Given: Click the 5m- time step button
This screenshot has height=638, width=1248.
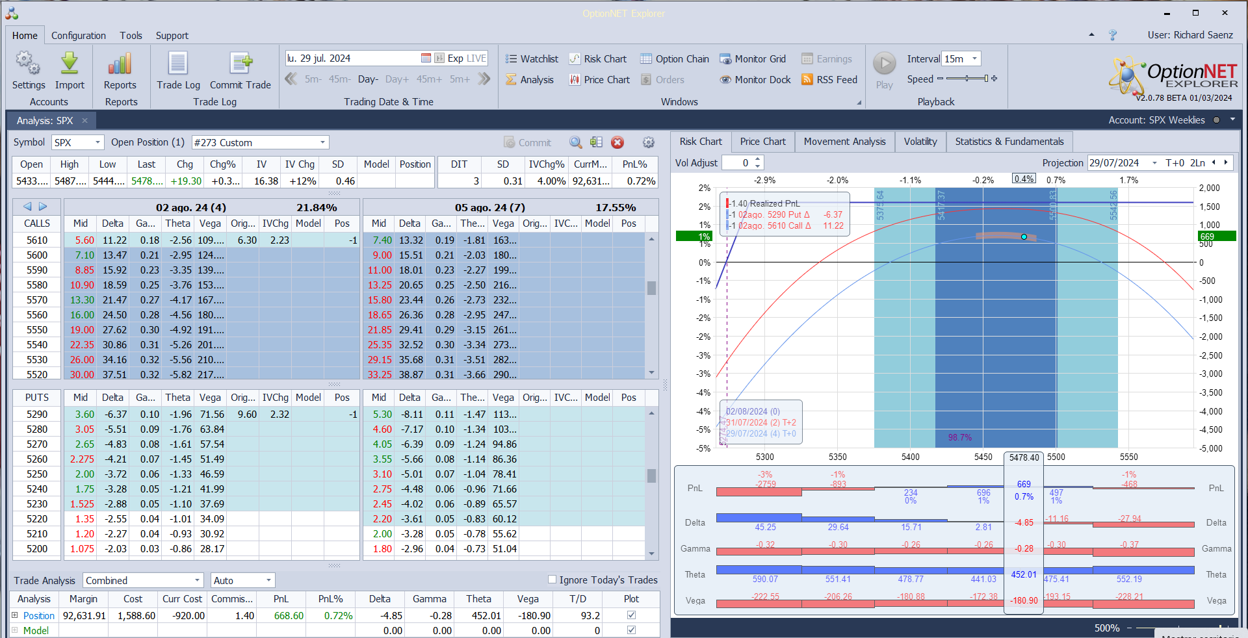Looking at the screenshot, I should (x=313, y=79).
